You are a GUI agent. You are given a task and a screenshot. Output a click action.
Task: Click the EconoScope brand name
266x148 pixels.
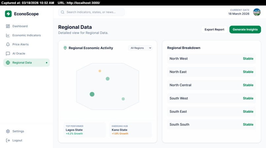(26, 14)
